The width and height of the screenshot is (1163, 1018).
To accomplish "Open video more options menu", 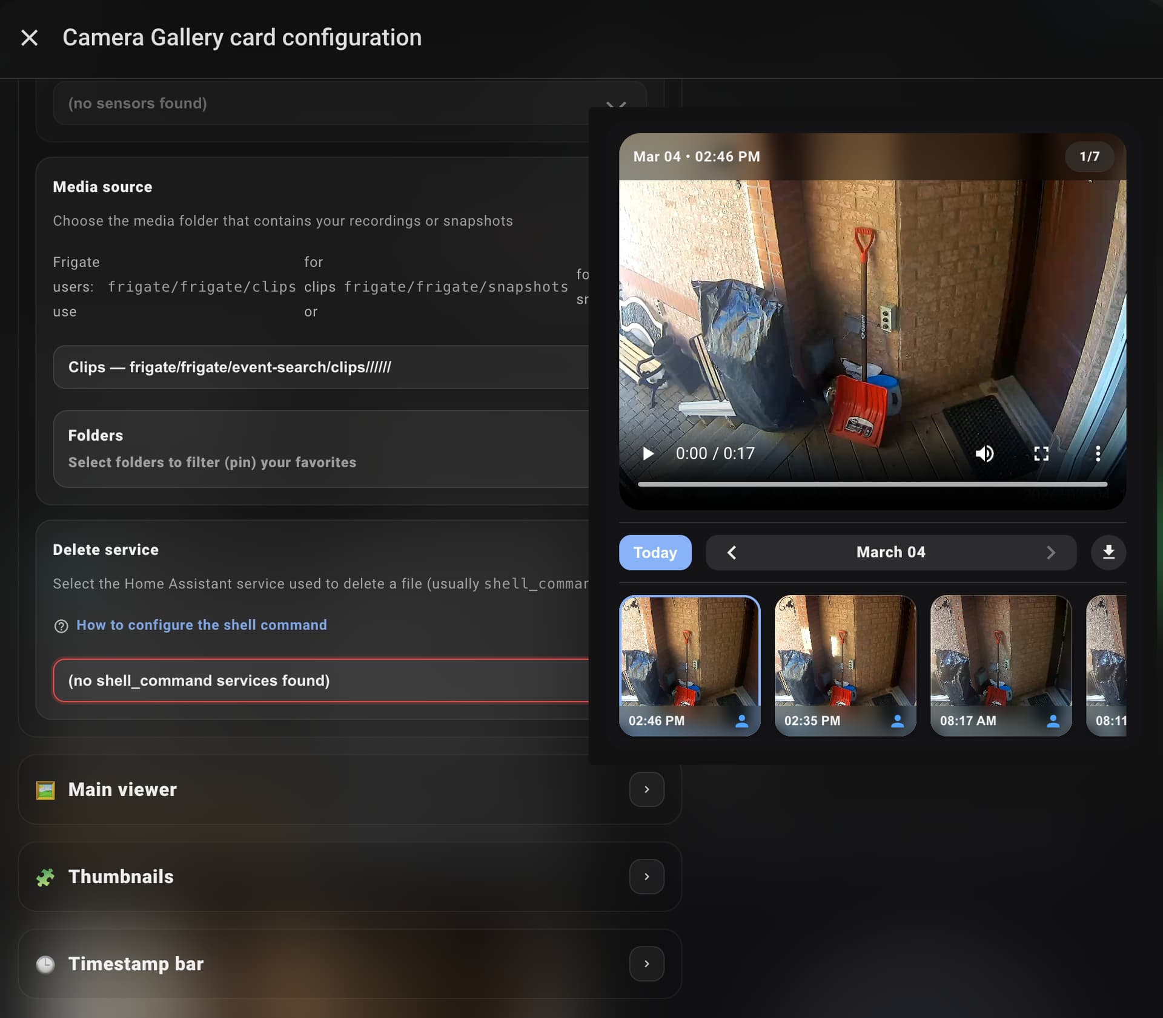I will [1098, 453].
